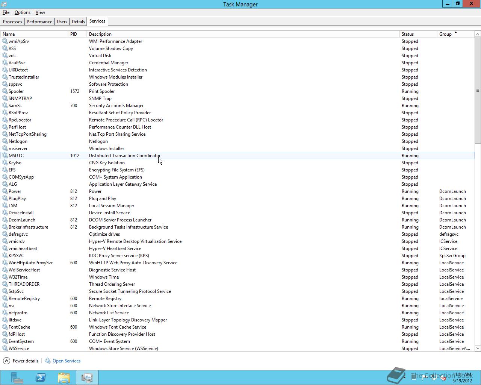Open the Options menu

23,12
